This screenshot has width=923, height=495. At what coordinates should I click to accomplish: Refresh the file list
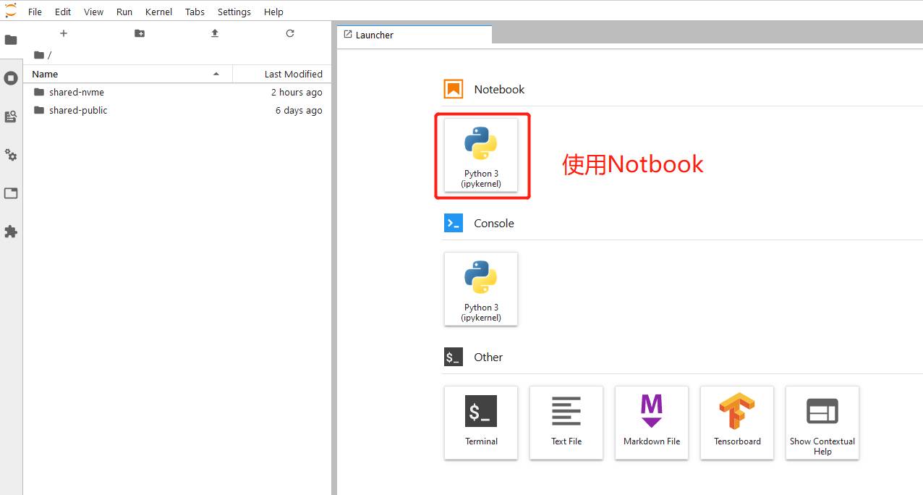pyautogui.click(x=290, y=33)
